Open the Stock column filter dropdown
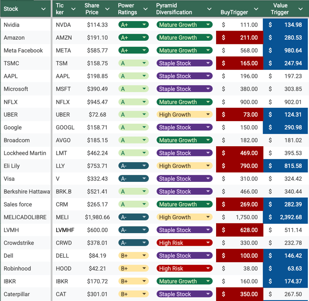The width and height of the screenshot is (309, 301). pyautogui.click(x=43, y=9)
